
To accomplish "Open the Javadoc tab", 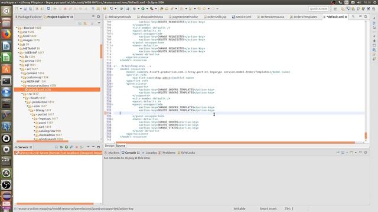I will (149, 153).
